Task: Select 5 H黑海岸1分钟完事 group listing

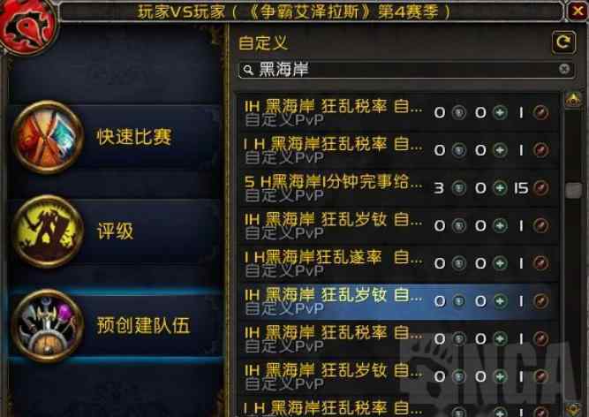Action: pos(397,188)
